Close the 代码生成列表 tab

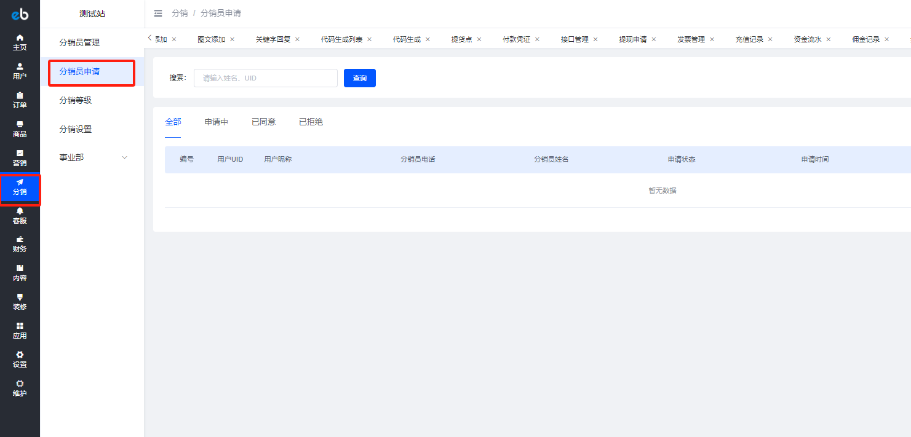370,39
